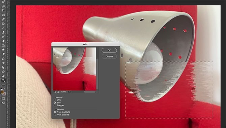Open the preview zoom percentage dropdown
This screenshot has height=128, width=226.
point(69,92)
